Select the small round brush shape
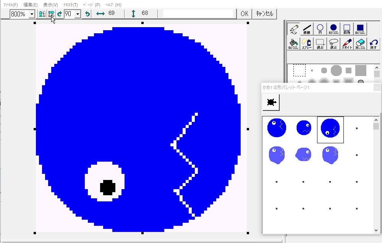This screenshot has height=243, width=382. (x=324, y=70)
